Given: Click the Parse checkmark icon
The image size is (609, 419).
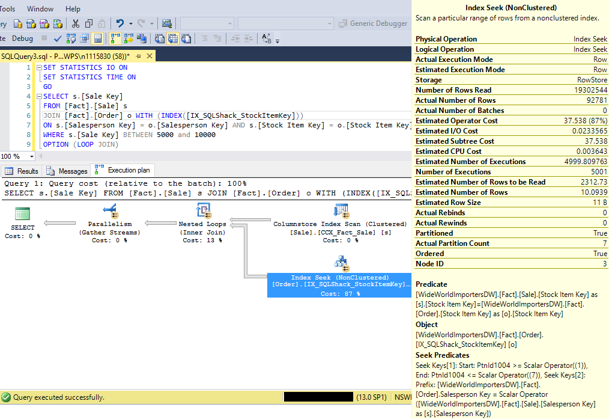Looking at the screenshot, I should click(58, 38).
